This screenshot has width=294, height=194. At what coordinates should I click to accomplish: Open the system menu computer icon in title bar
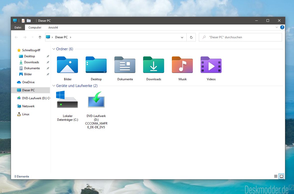(15, 21)
